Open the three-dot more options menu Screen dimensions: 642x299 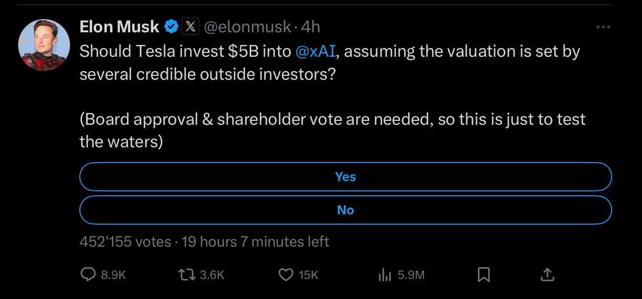[x=603, y=27]
